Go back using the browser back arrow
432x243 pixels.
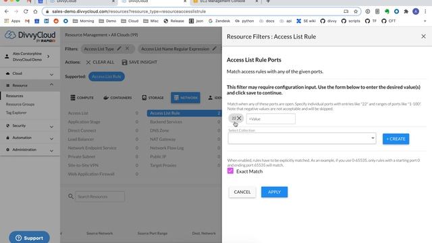[x=7, y=11]
